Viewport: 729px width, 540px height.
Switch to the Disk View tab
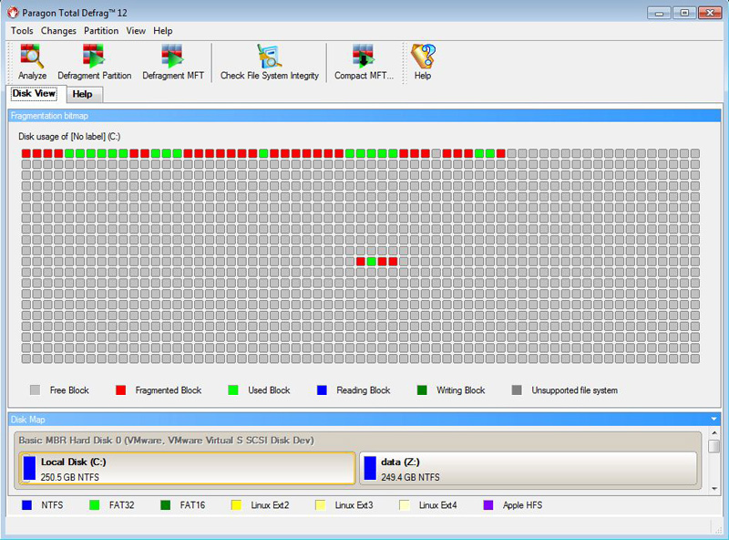[x=34, y=94]
